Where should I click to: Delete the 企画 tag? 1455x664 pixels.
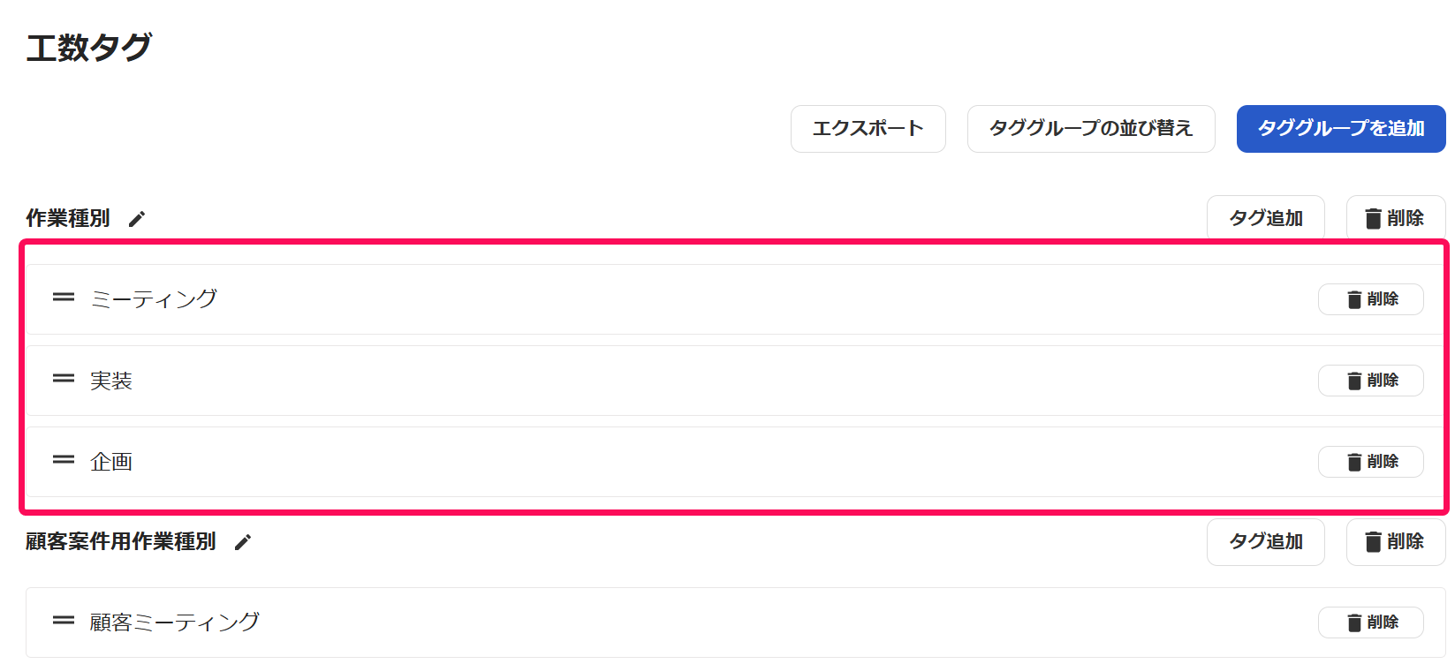(1370, 462)
